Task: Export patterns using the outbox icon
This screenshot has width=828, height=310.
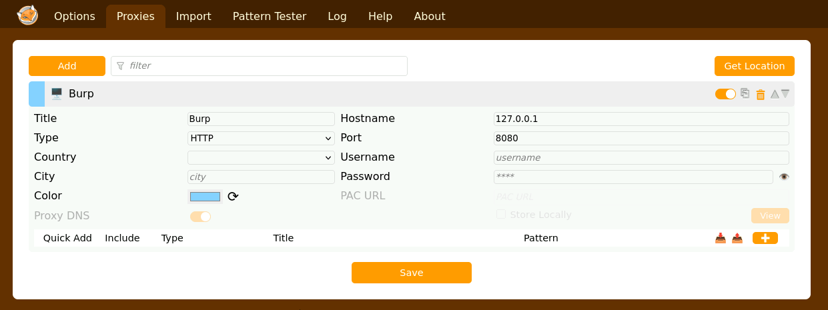Action: 737,238
